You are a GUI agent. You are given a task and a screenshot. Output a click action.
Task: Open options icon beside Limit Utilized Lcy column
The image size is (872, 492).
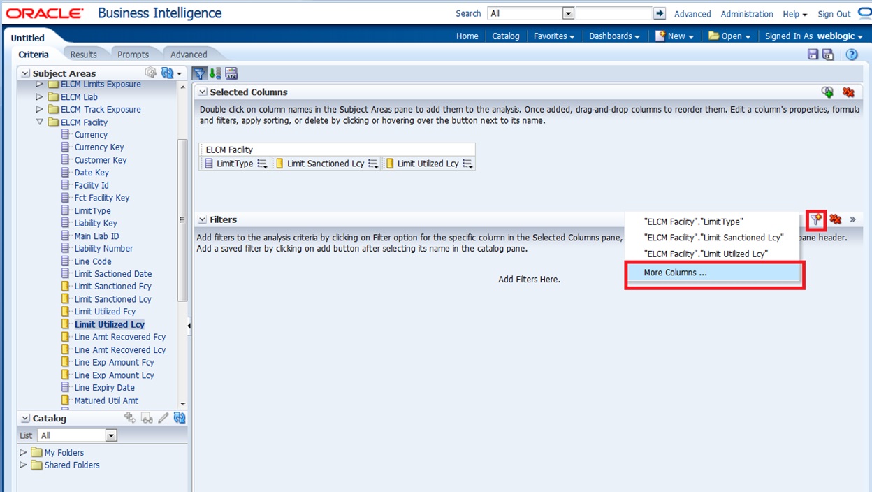tap(467, 164)
